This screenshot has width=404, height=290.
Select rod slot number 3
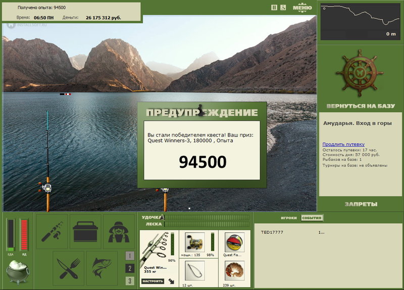tap(130, 281)
